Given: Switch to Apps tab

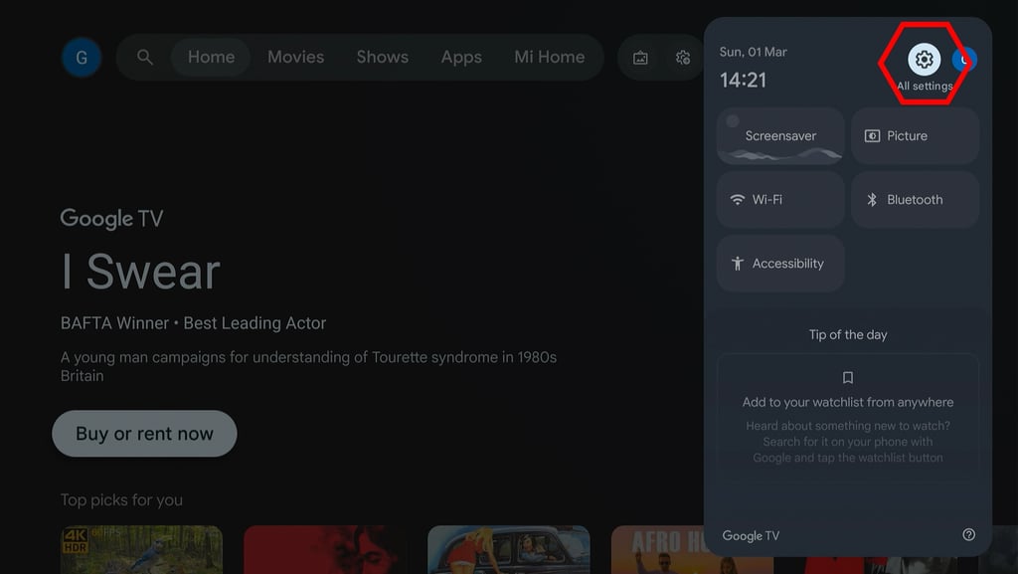Looking at the screenshot, I should pos(461,57).
